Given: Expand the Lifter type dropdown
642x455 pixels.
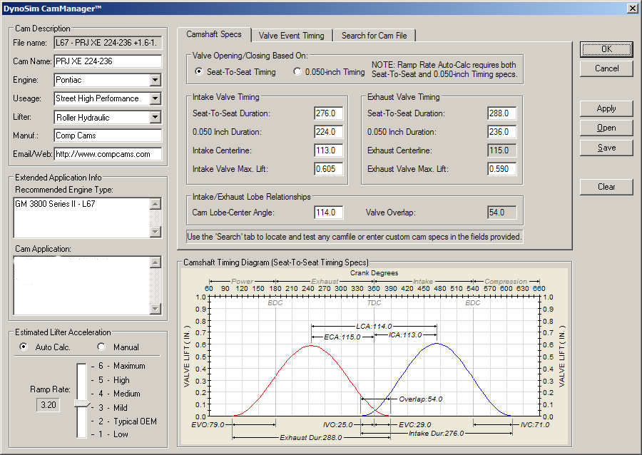Looking at the screenshot, I should 155,118.
